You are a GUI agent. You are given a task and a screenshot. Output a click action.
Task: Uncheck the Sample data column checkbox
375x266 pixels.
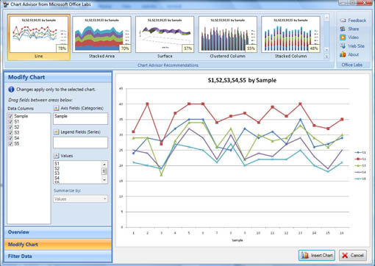[10, 116]
